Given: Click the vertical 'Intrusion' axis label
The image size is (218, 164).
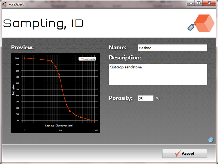Looking at the screenshot, I should [x=13, y=89].
